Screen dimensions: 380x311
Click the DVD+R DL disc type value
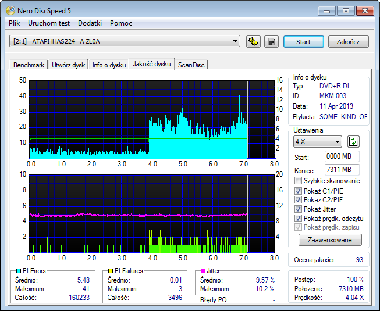click(335, 86)
